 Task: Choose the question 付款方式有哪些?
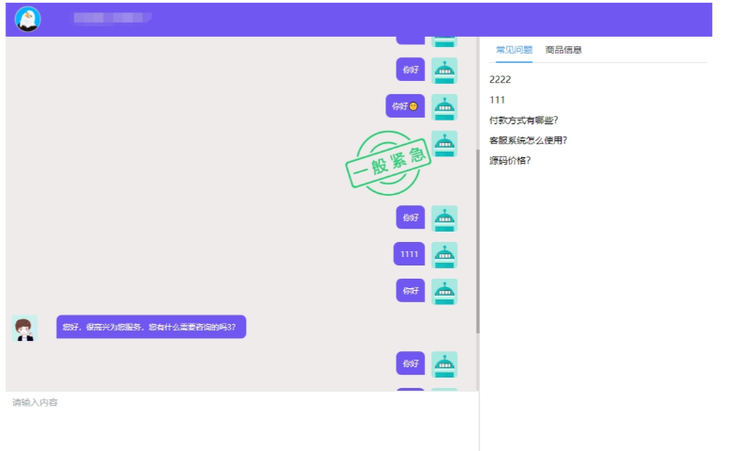(x=524, y=120)
